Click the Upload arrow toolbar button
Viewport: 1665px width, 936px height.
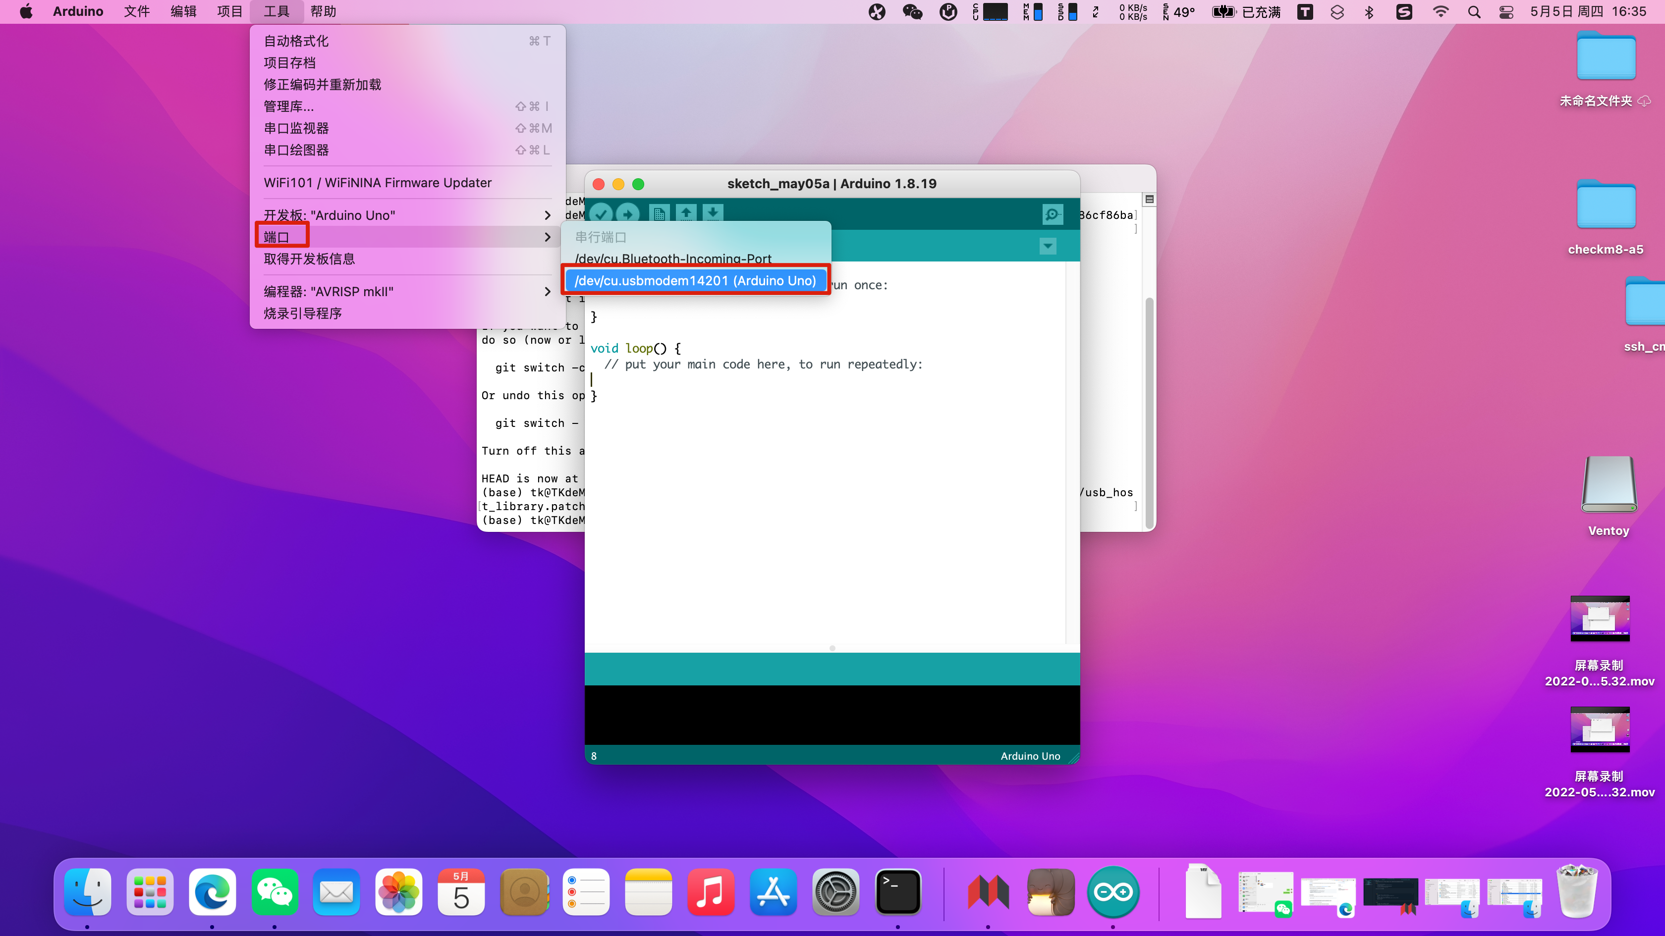click(x=628, y=213)
